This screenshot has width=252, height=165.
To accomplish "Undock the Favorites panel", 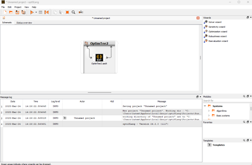I will coord(248,122).
